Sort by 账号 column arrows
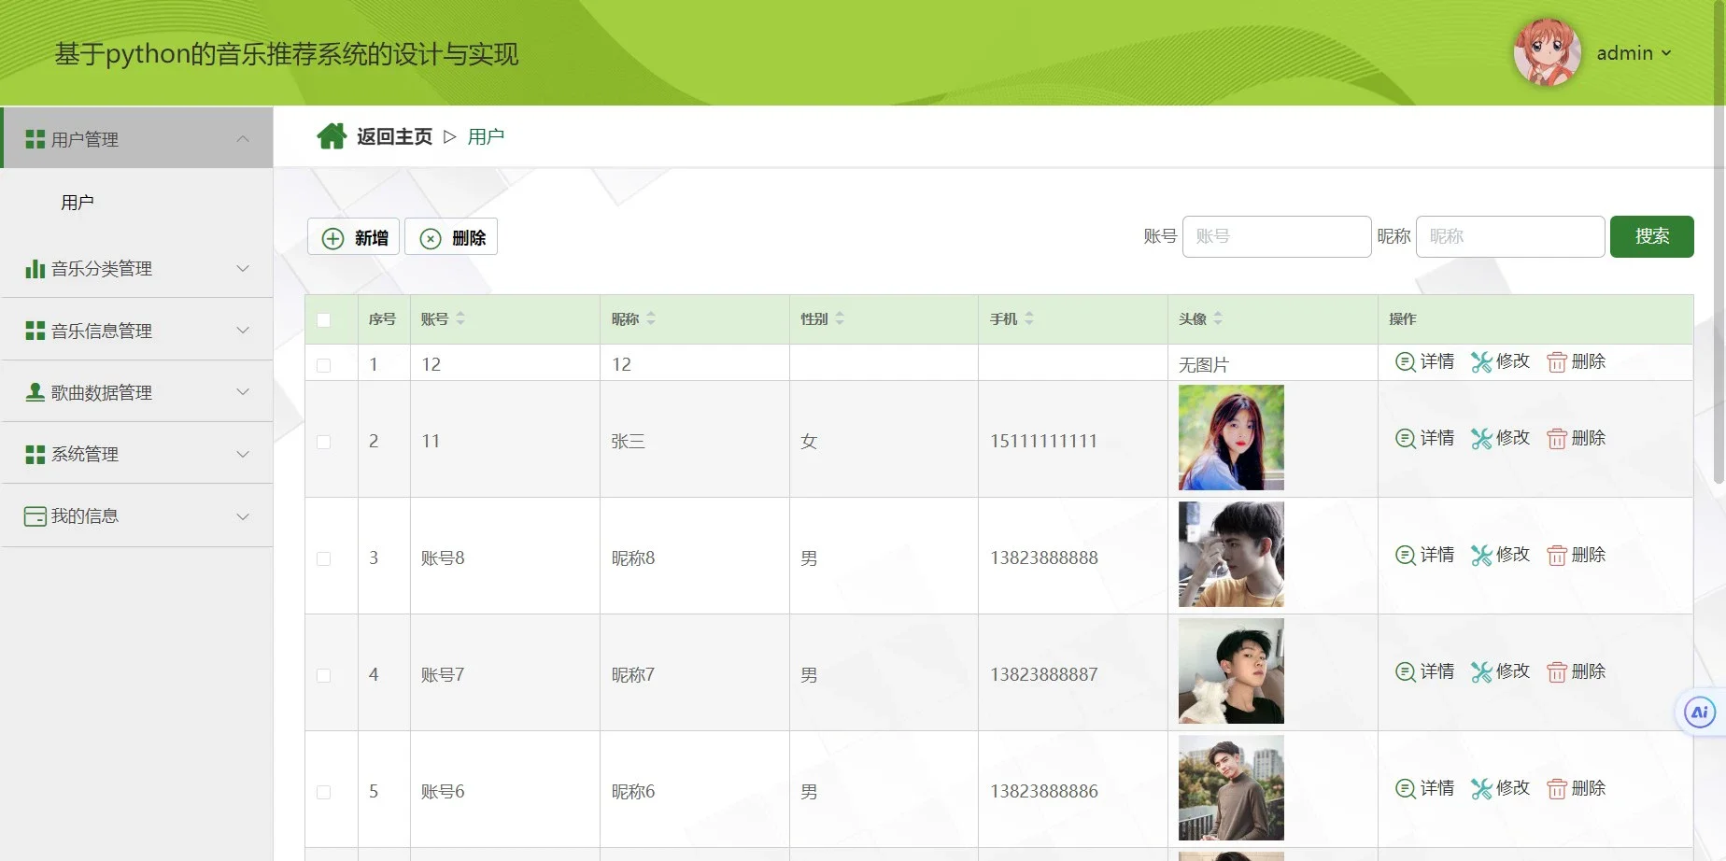This screenshot has width=1726, height=861. (460, 318)
